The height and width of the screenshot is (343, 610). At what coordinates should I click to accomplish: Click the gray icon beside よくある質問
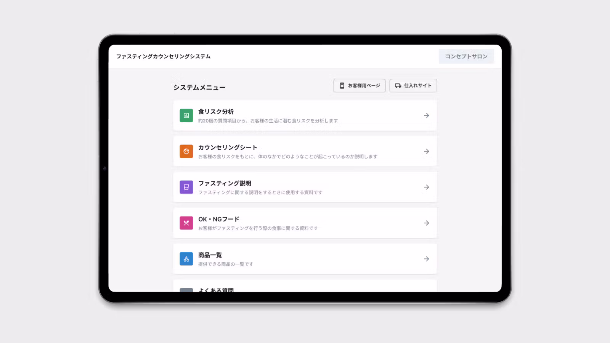[186, 290]
